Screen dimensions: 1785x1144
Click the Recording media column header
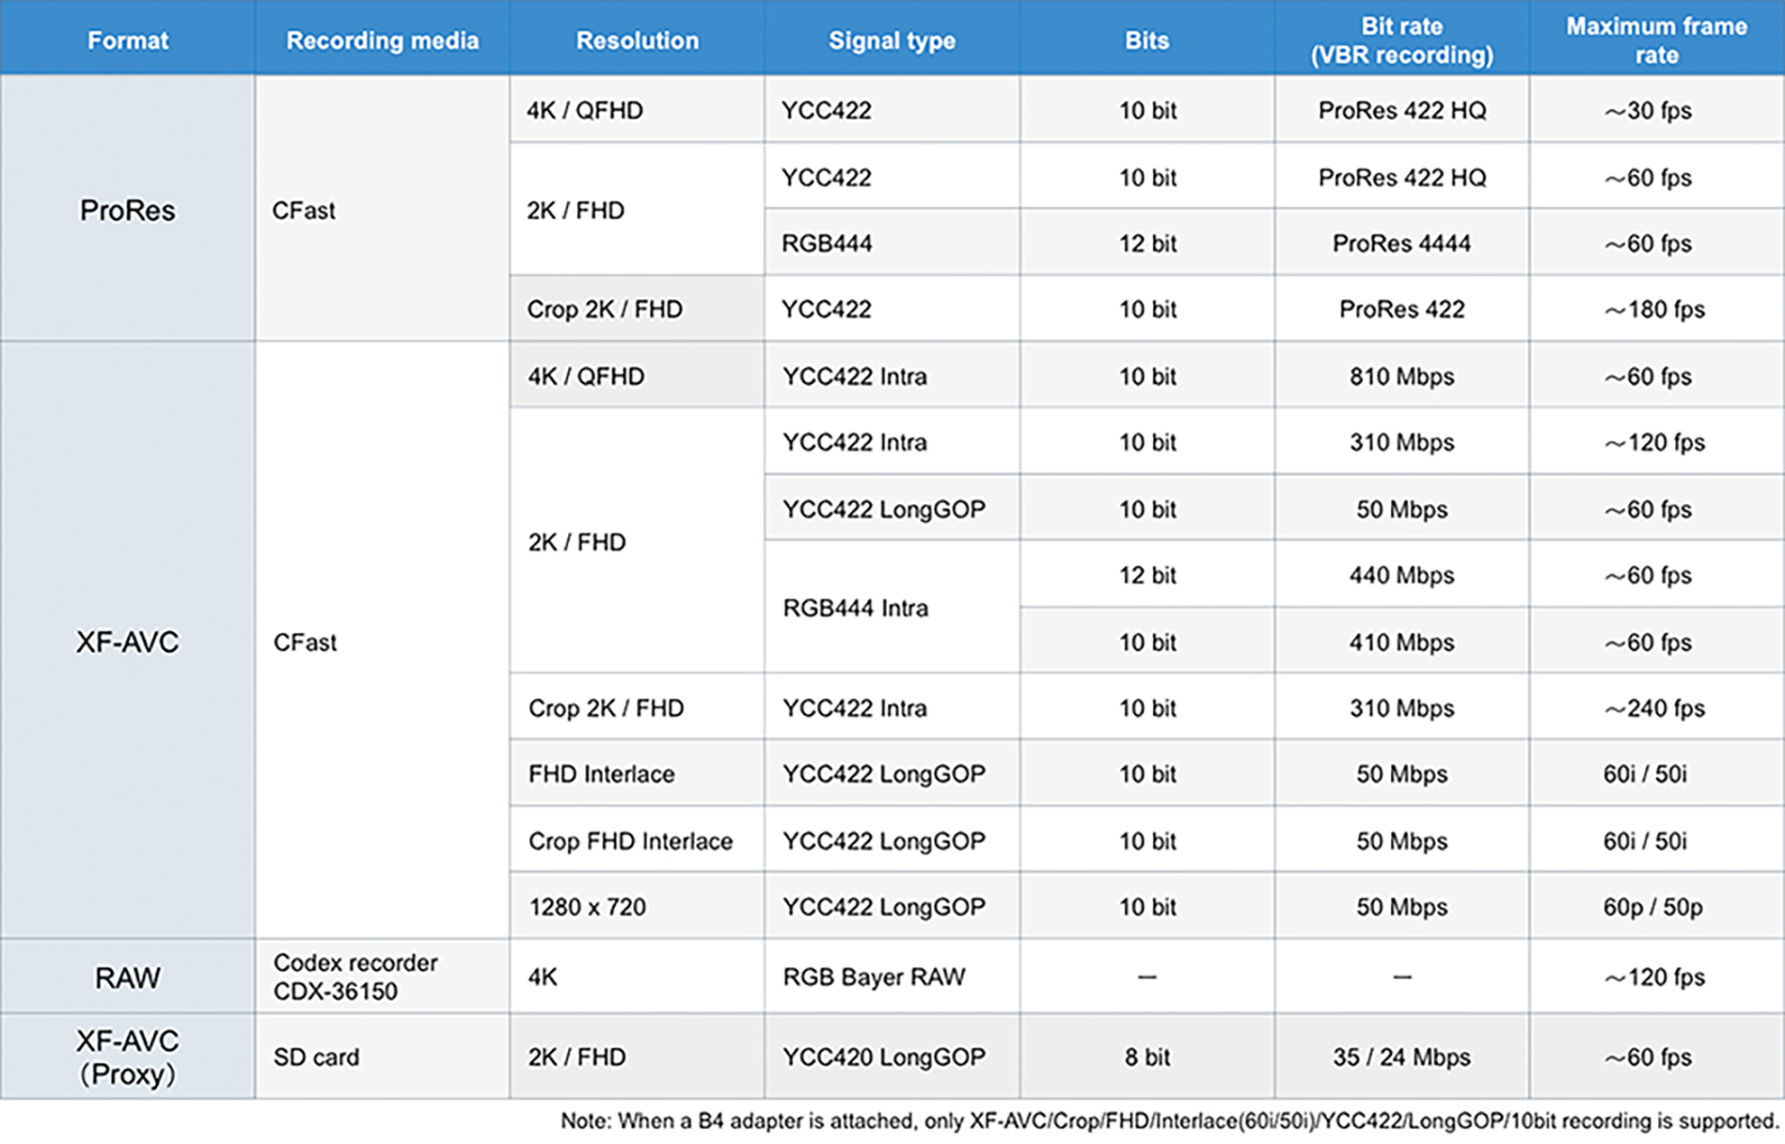(x=382, y=41)
